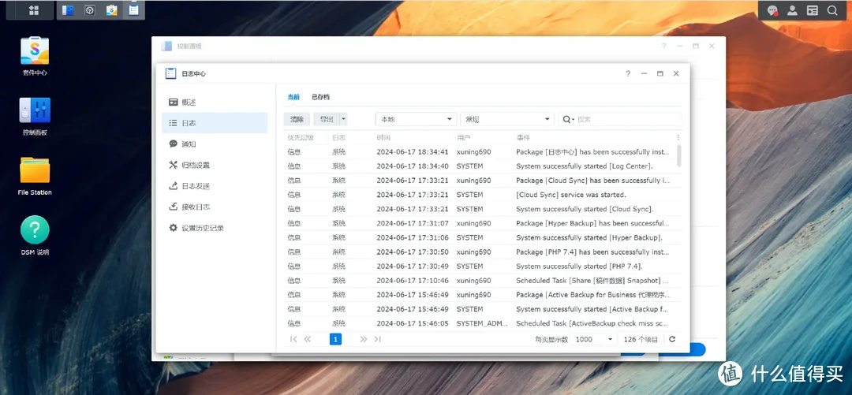Screen dimensions: 852x395
Task: Refresh the log list with reload icon
Action: (x=672, y=339)
